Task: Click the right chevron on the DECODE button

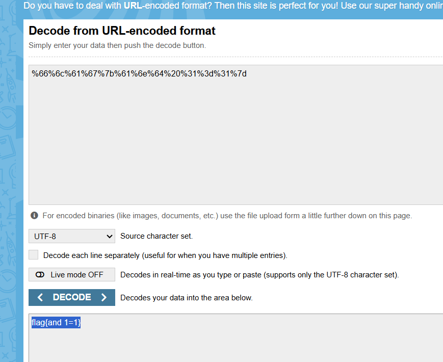Action: point(104,297)
